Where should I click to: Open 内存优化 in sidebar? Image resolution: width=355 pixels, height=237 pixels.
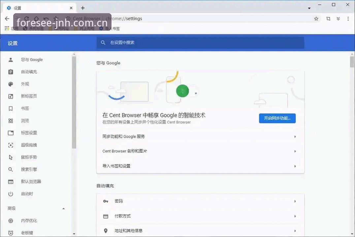pos(29,221)
